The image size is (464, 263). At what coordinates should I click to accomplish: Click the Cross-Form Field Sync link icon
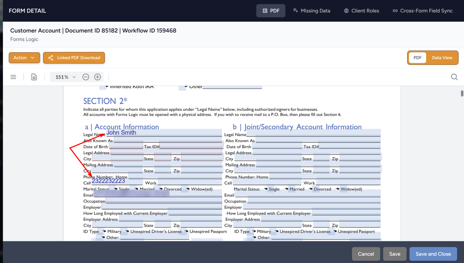[x=395, y=11]
